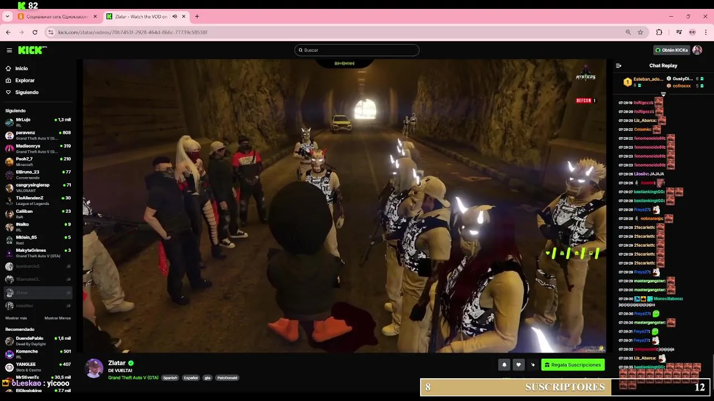
Task: Open the Kick hamburger menu
Action: tap(9, 50)
